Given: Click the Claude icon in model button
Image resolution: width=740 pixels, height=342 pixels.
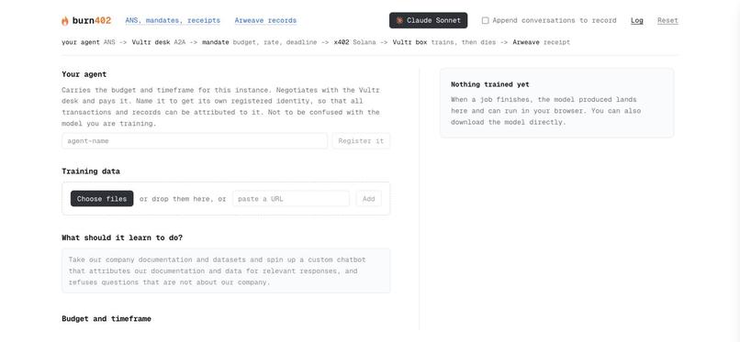Looking at the screenshot, I should tap(399, 21).
